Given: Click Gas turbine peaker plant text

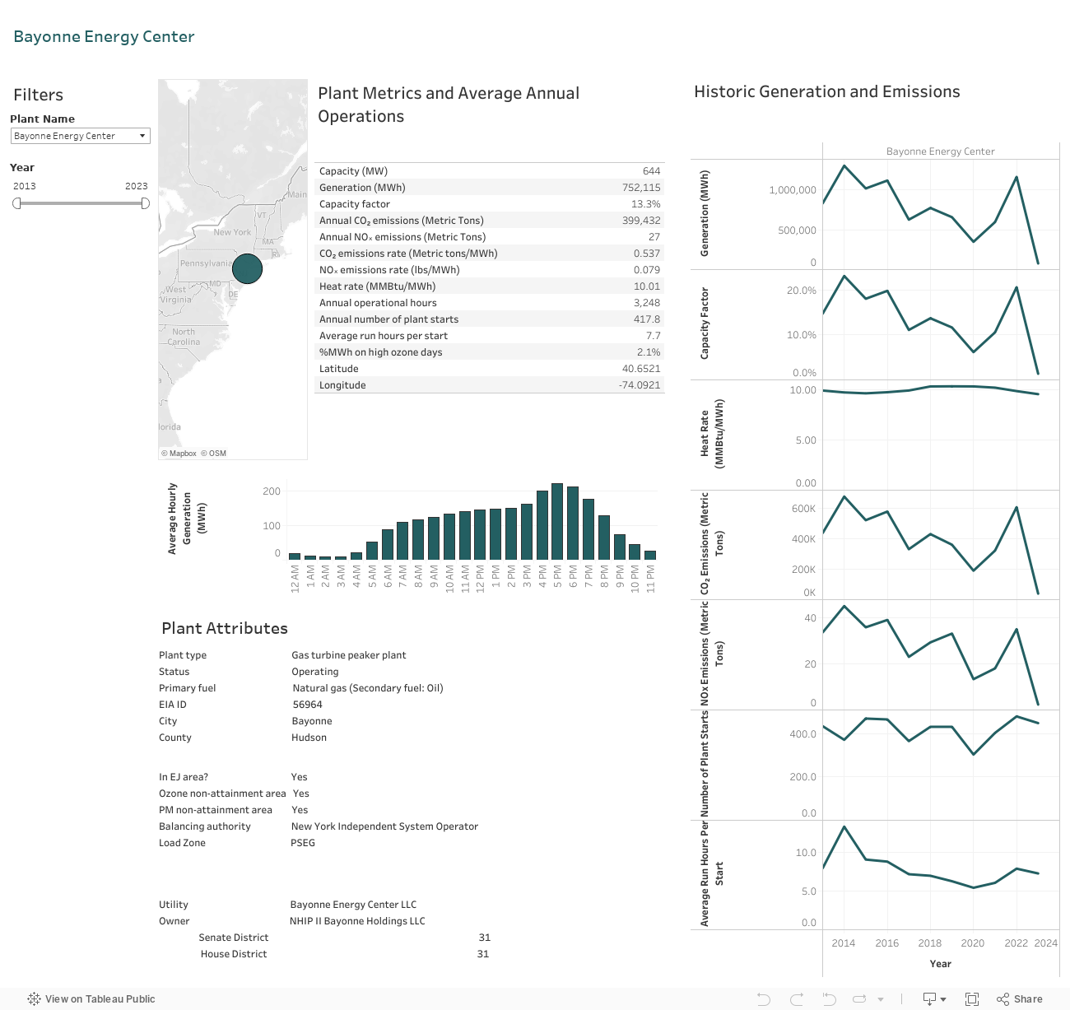Looking at the screenshot, I should [x=349, y=655].
